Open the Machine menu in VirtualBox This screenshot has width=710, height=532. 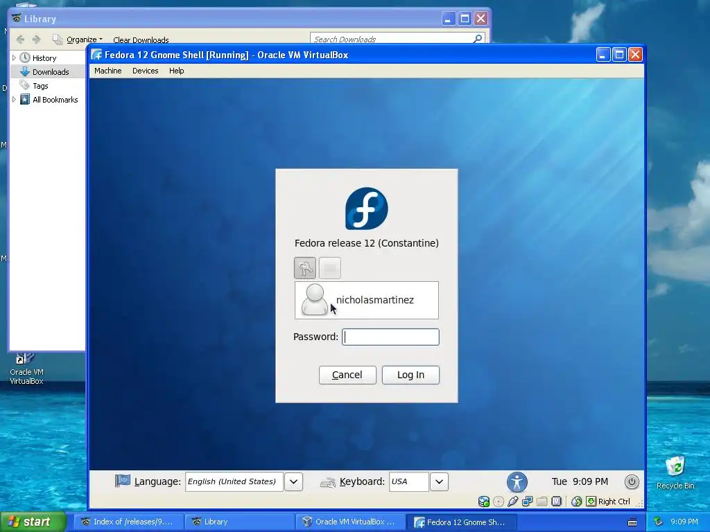[107, 71]
